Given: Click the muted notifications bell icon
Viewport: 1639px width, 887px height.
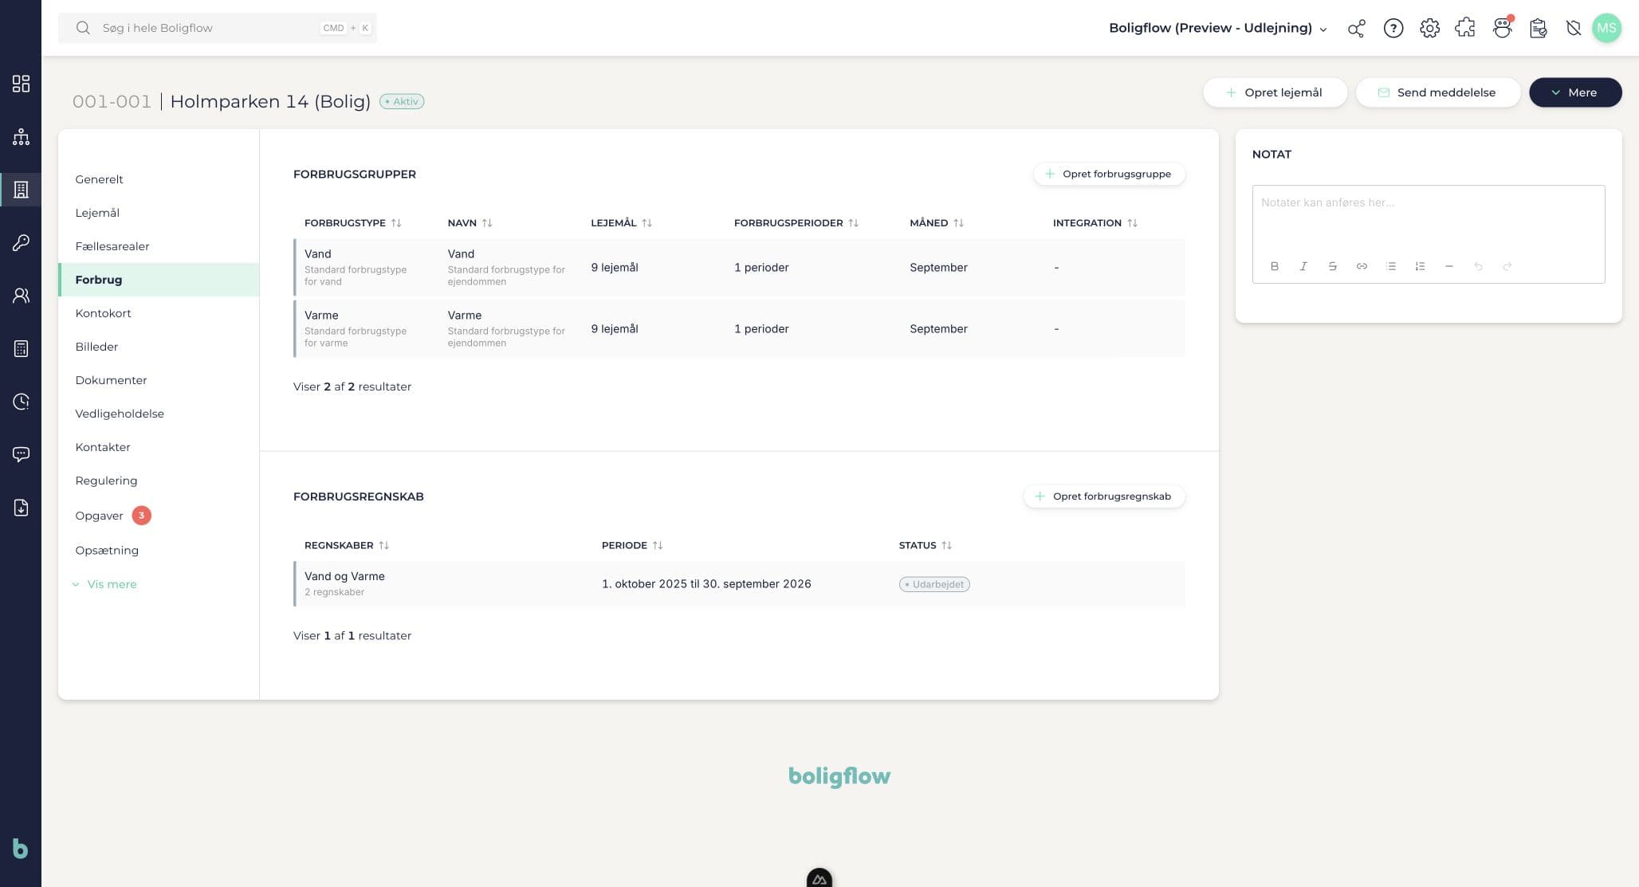Looking at the screenshot, I should point(1573,29).
